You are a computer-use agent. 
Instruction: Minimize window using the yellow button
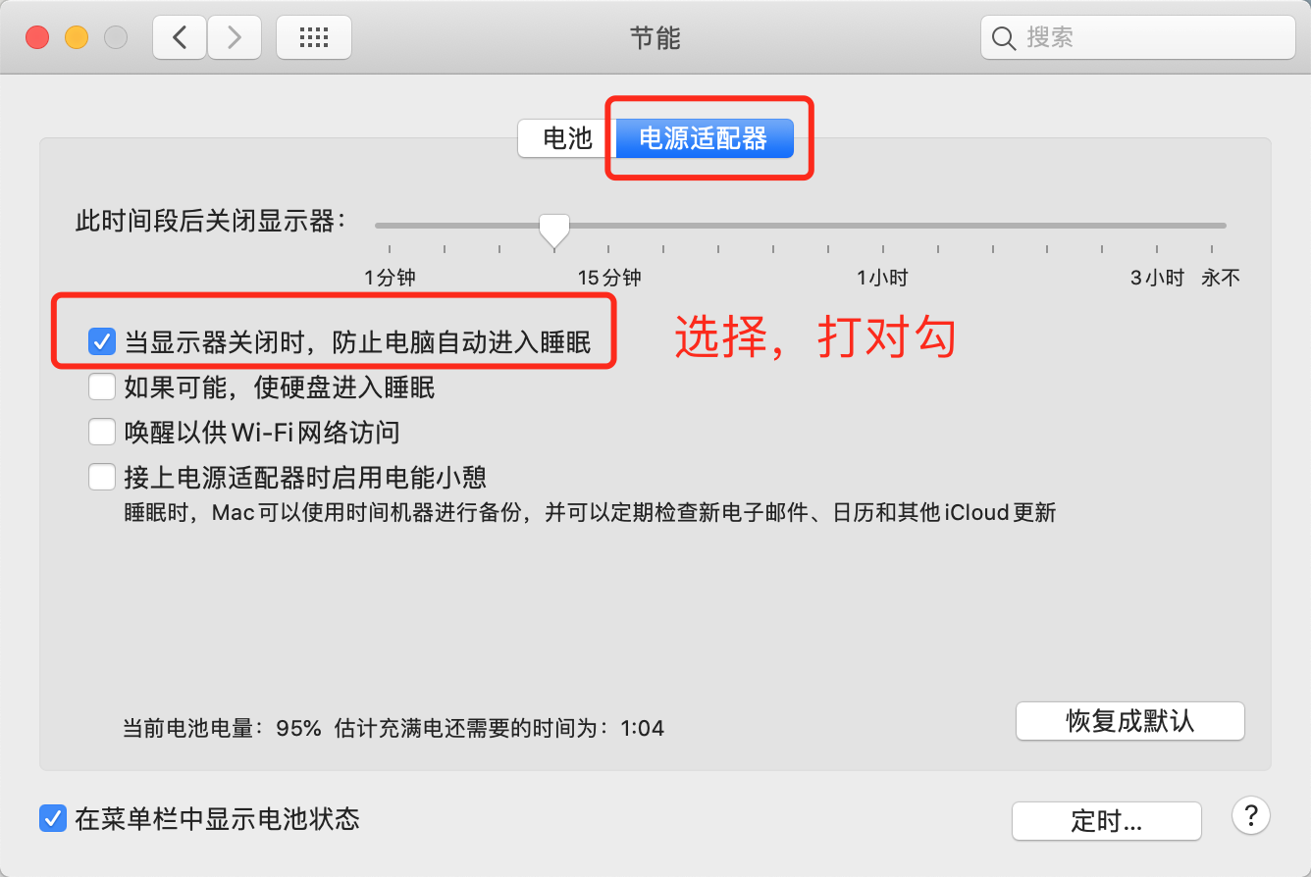[x=77, y=38]
